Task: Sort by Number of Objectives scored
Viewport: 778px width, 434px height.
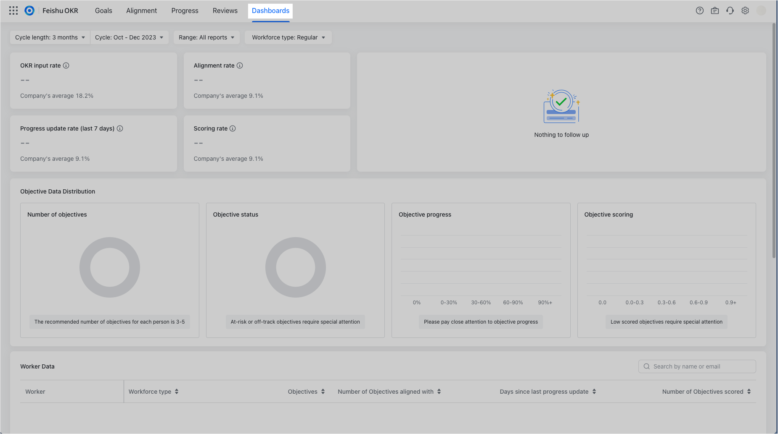Action: point(749,392)
